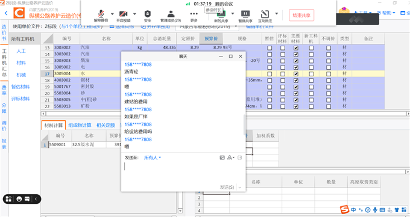
Task: Select row 17 code cell 3005004
Action: [x=67, y=74]
